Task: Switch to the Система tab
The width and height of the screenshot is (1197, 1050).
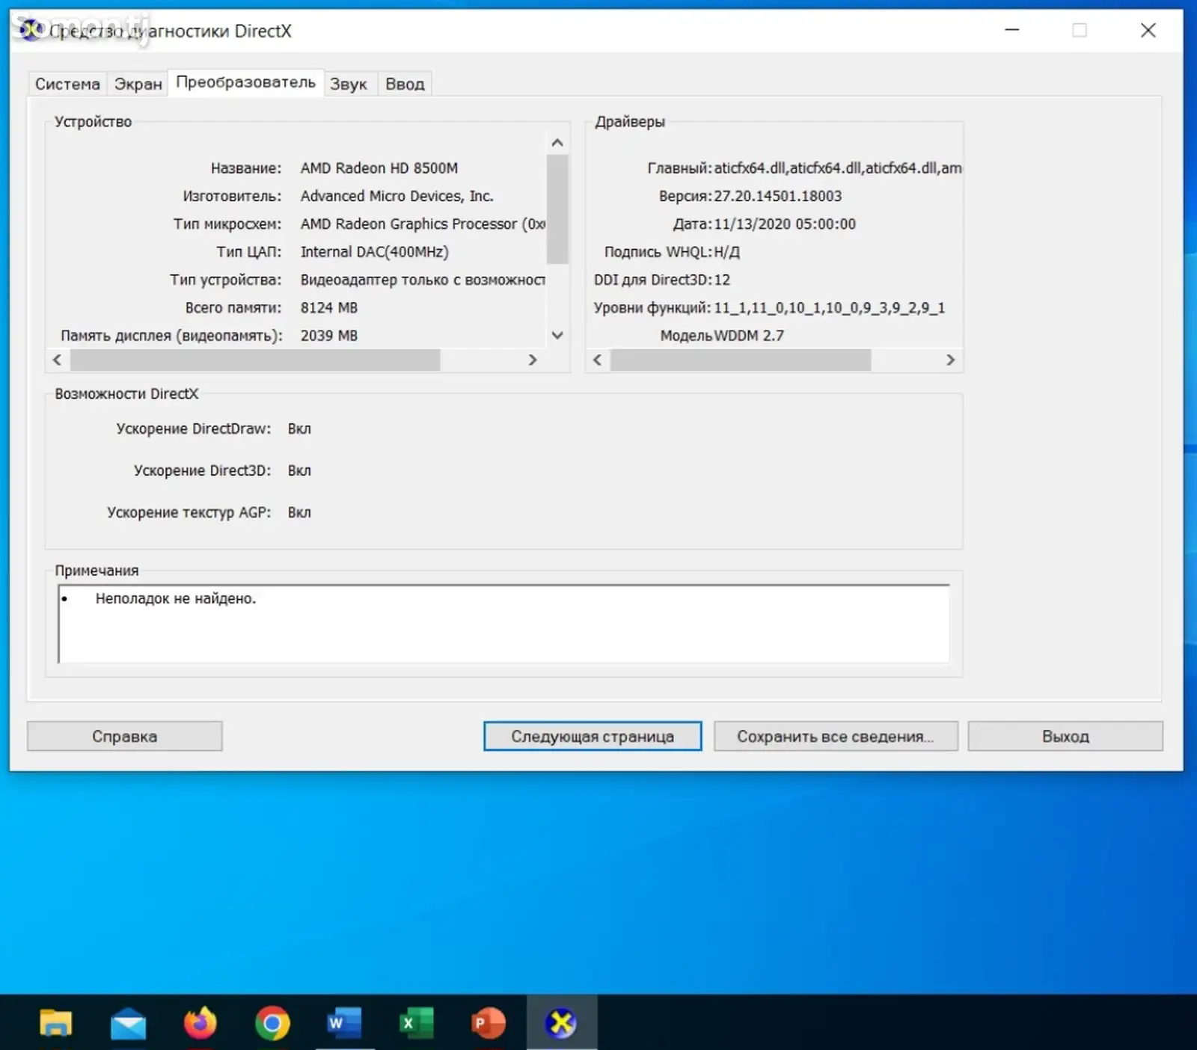Action: (67, 84)
